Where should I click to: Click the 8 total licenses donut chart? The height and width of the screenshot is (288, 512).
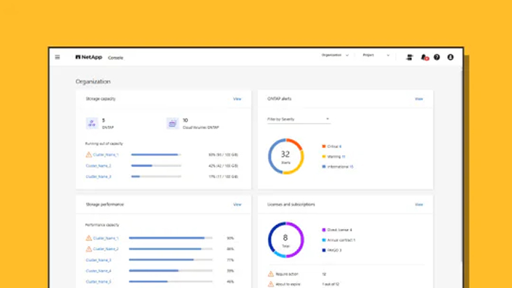[285, 240]
